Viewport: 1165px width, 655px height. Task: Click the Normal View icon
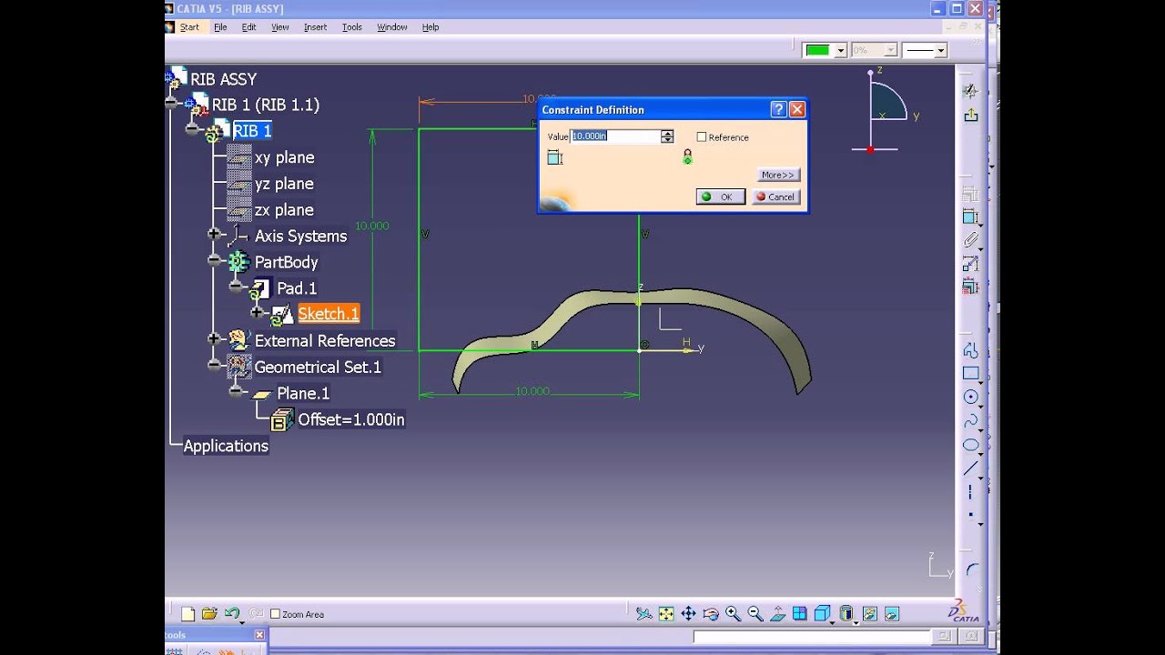coord(777,614)
